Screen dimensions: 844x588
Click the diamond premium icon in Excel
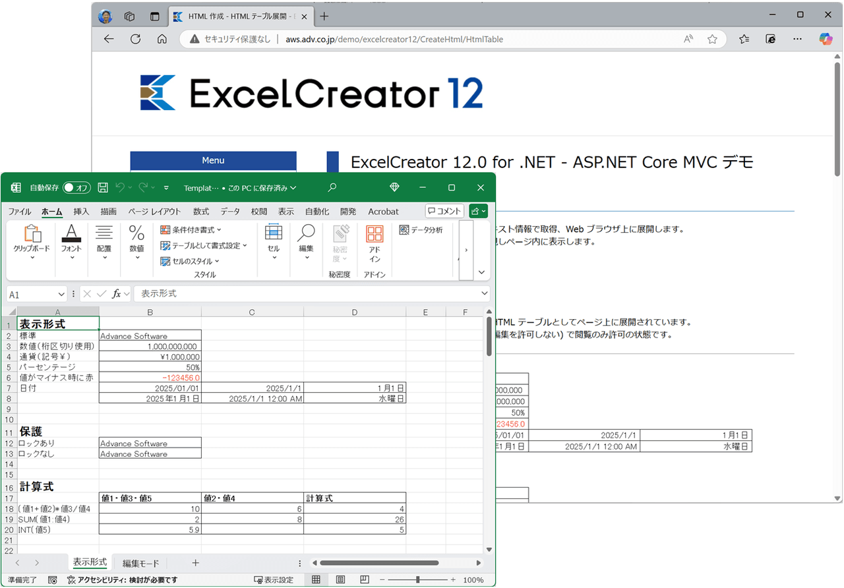tap(394, 188)
